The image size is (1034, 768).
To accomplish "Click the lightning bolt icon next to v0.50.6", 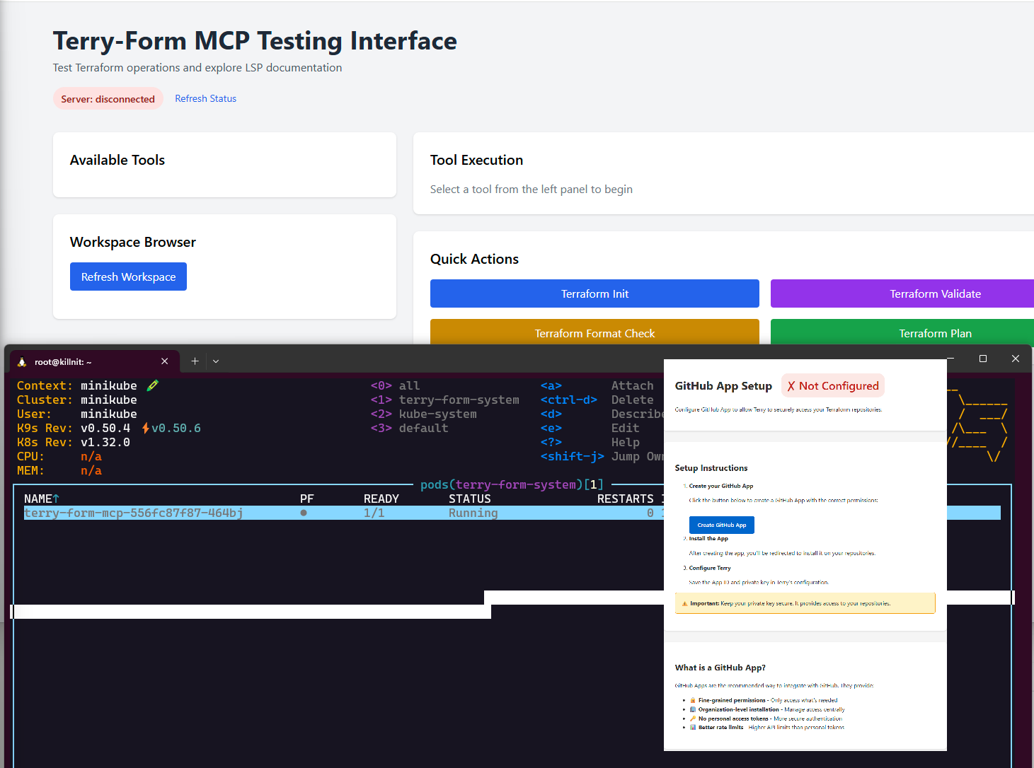I will tap(145, 428).
